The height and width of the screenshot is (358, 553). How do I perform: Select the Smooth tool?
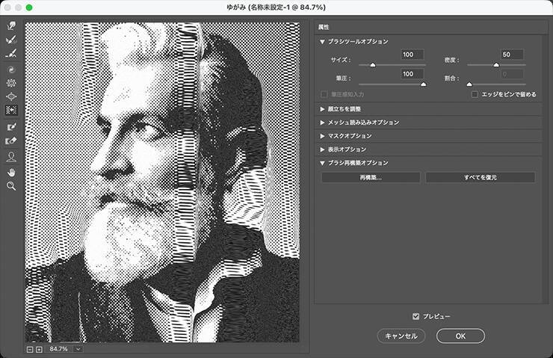(x=11, y=54)
